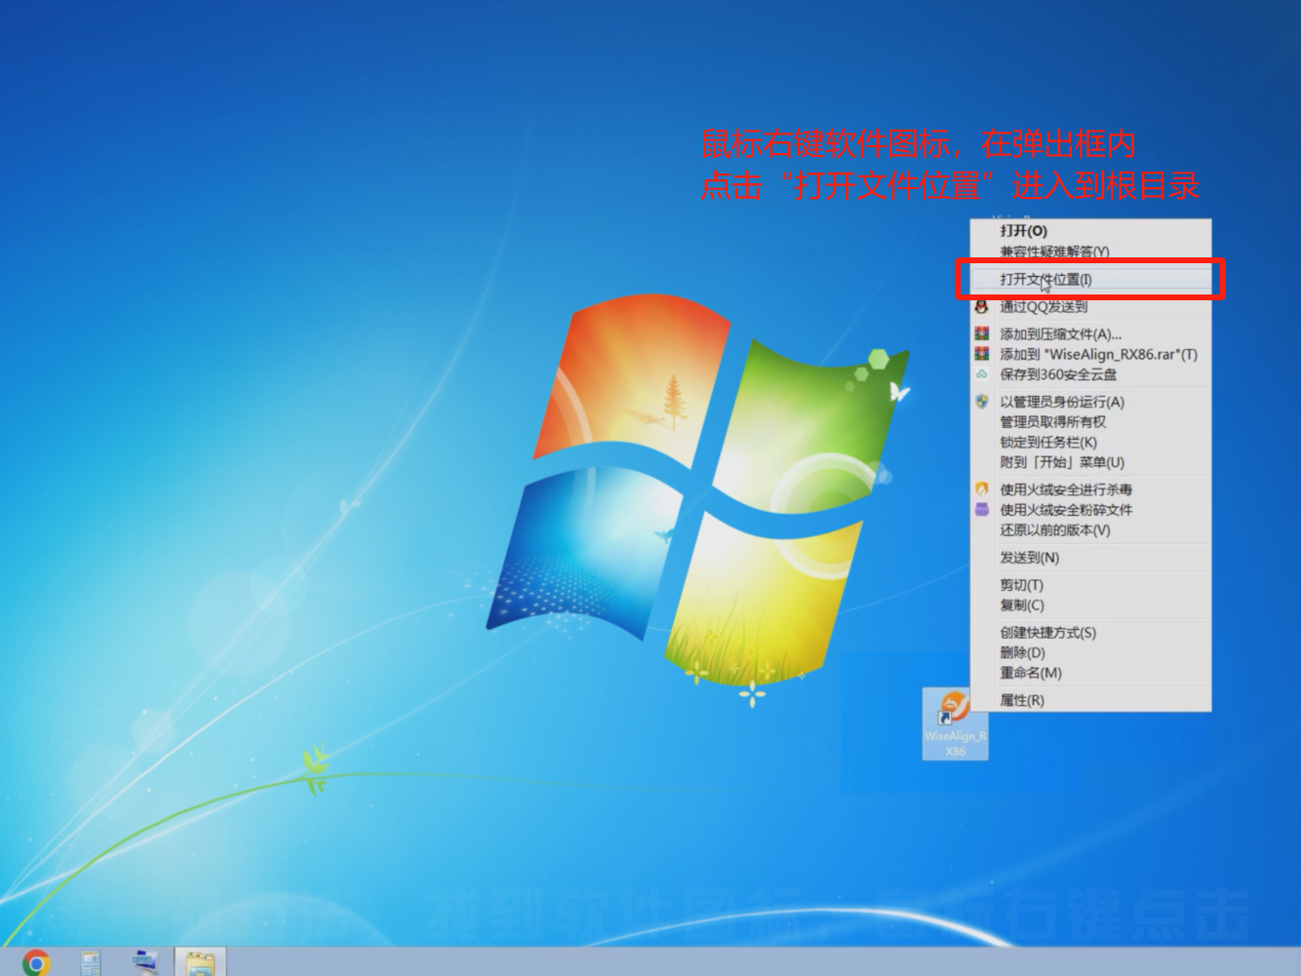Screen dimensions: 1301x976
Task: Expand the 通过QQ发送到 submenu
Action: tap(1043, 306)
